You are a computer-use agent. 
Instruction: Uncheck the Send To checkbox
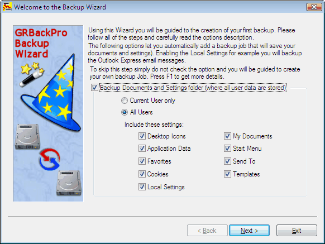pyautogui.click(x=227, y=161)
